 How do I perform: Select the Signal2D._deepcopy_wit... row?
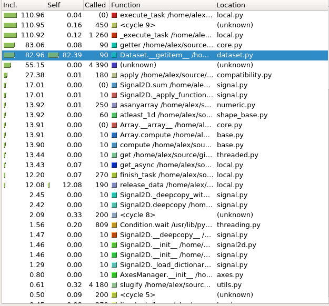click(x=165, y=195)
